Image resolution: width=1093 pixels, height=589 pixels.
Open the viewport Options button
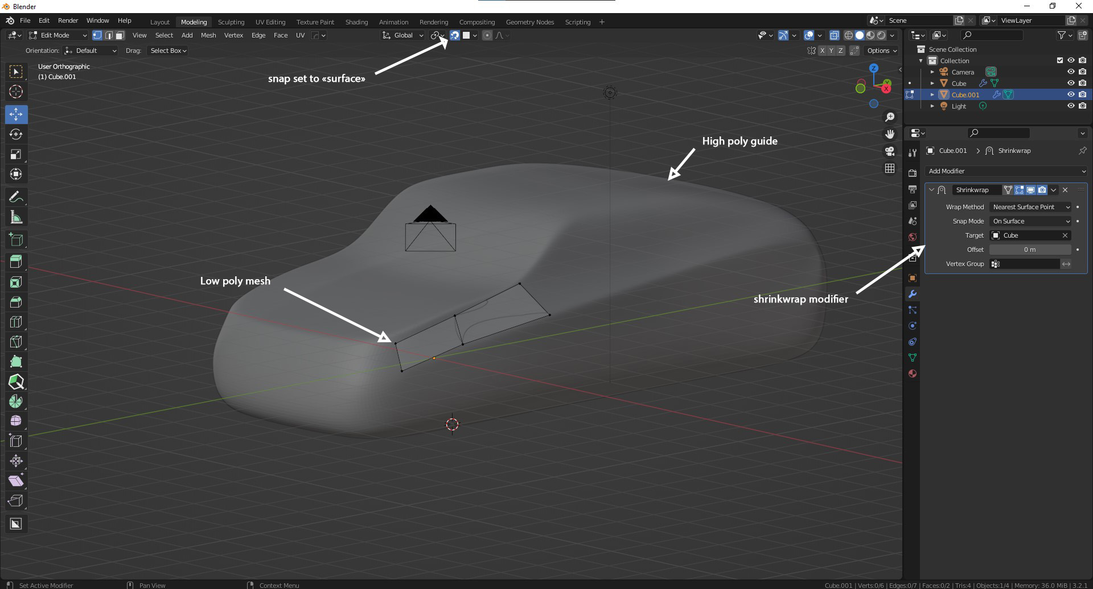pyautogui.click(x=881, y=51)
